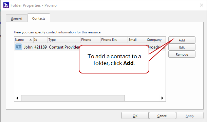
Task: Confirm changes with OK
Action: (x=135, y=116)
